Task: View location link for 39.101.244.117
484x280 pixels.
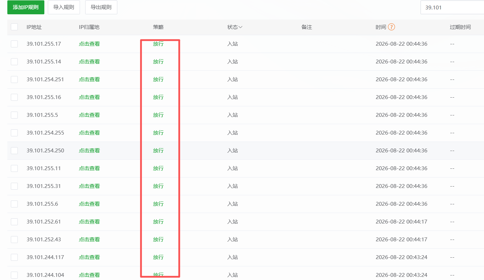Action: tap(89, 257)
